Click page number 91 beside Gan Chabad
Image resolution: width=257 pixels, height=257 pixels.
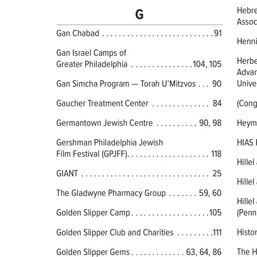(x=218, y=33)
